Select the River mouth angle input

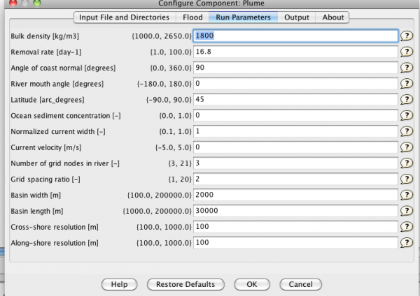click(x=295, y=83)
